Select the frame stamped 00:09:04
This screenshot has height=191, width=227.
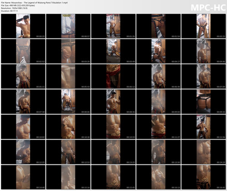coord(158,101)
